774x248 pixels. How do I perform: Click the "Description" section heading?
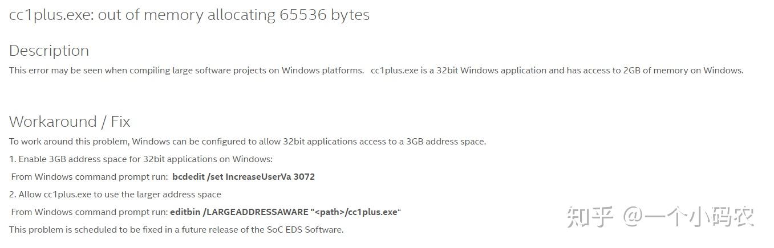click(49, 51)
